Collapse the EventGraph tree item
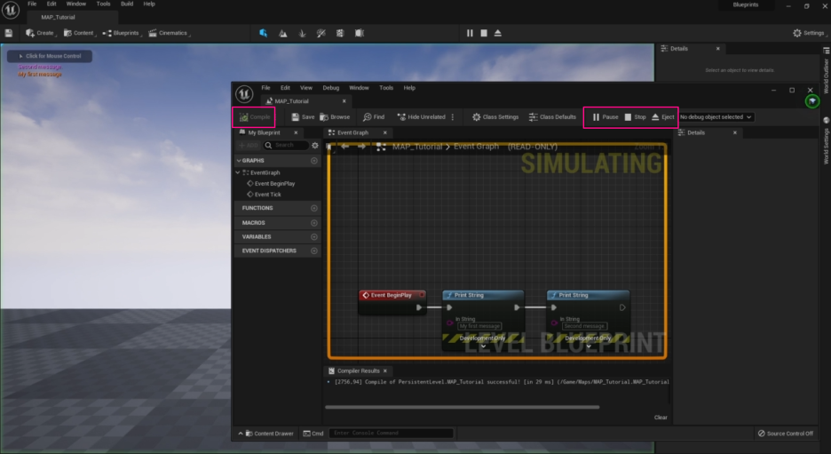Screen dimensions: 831x454 (238, 172)
